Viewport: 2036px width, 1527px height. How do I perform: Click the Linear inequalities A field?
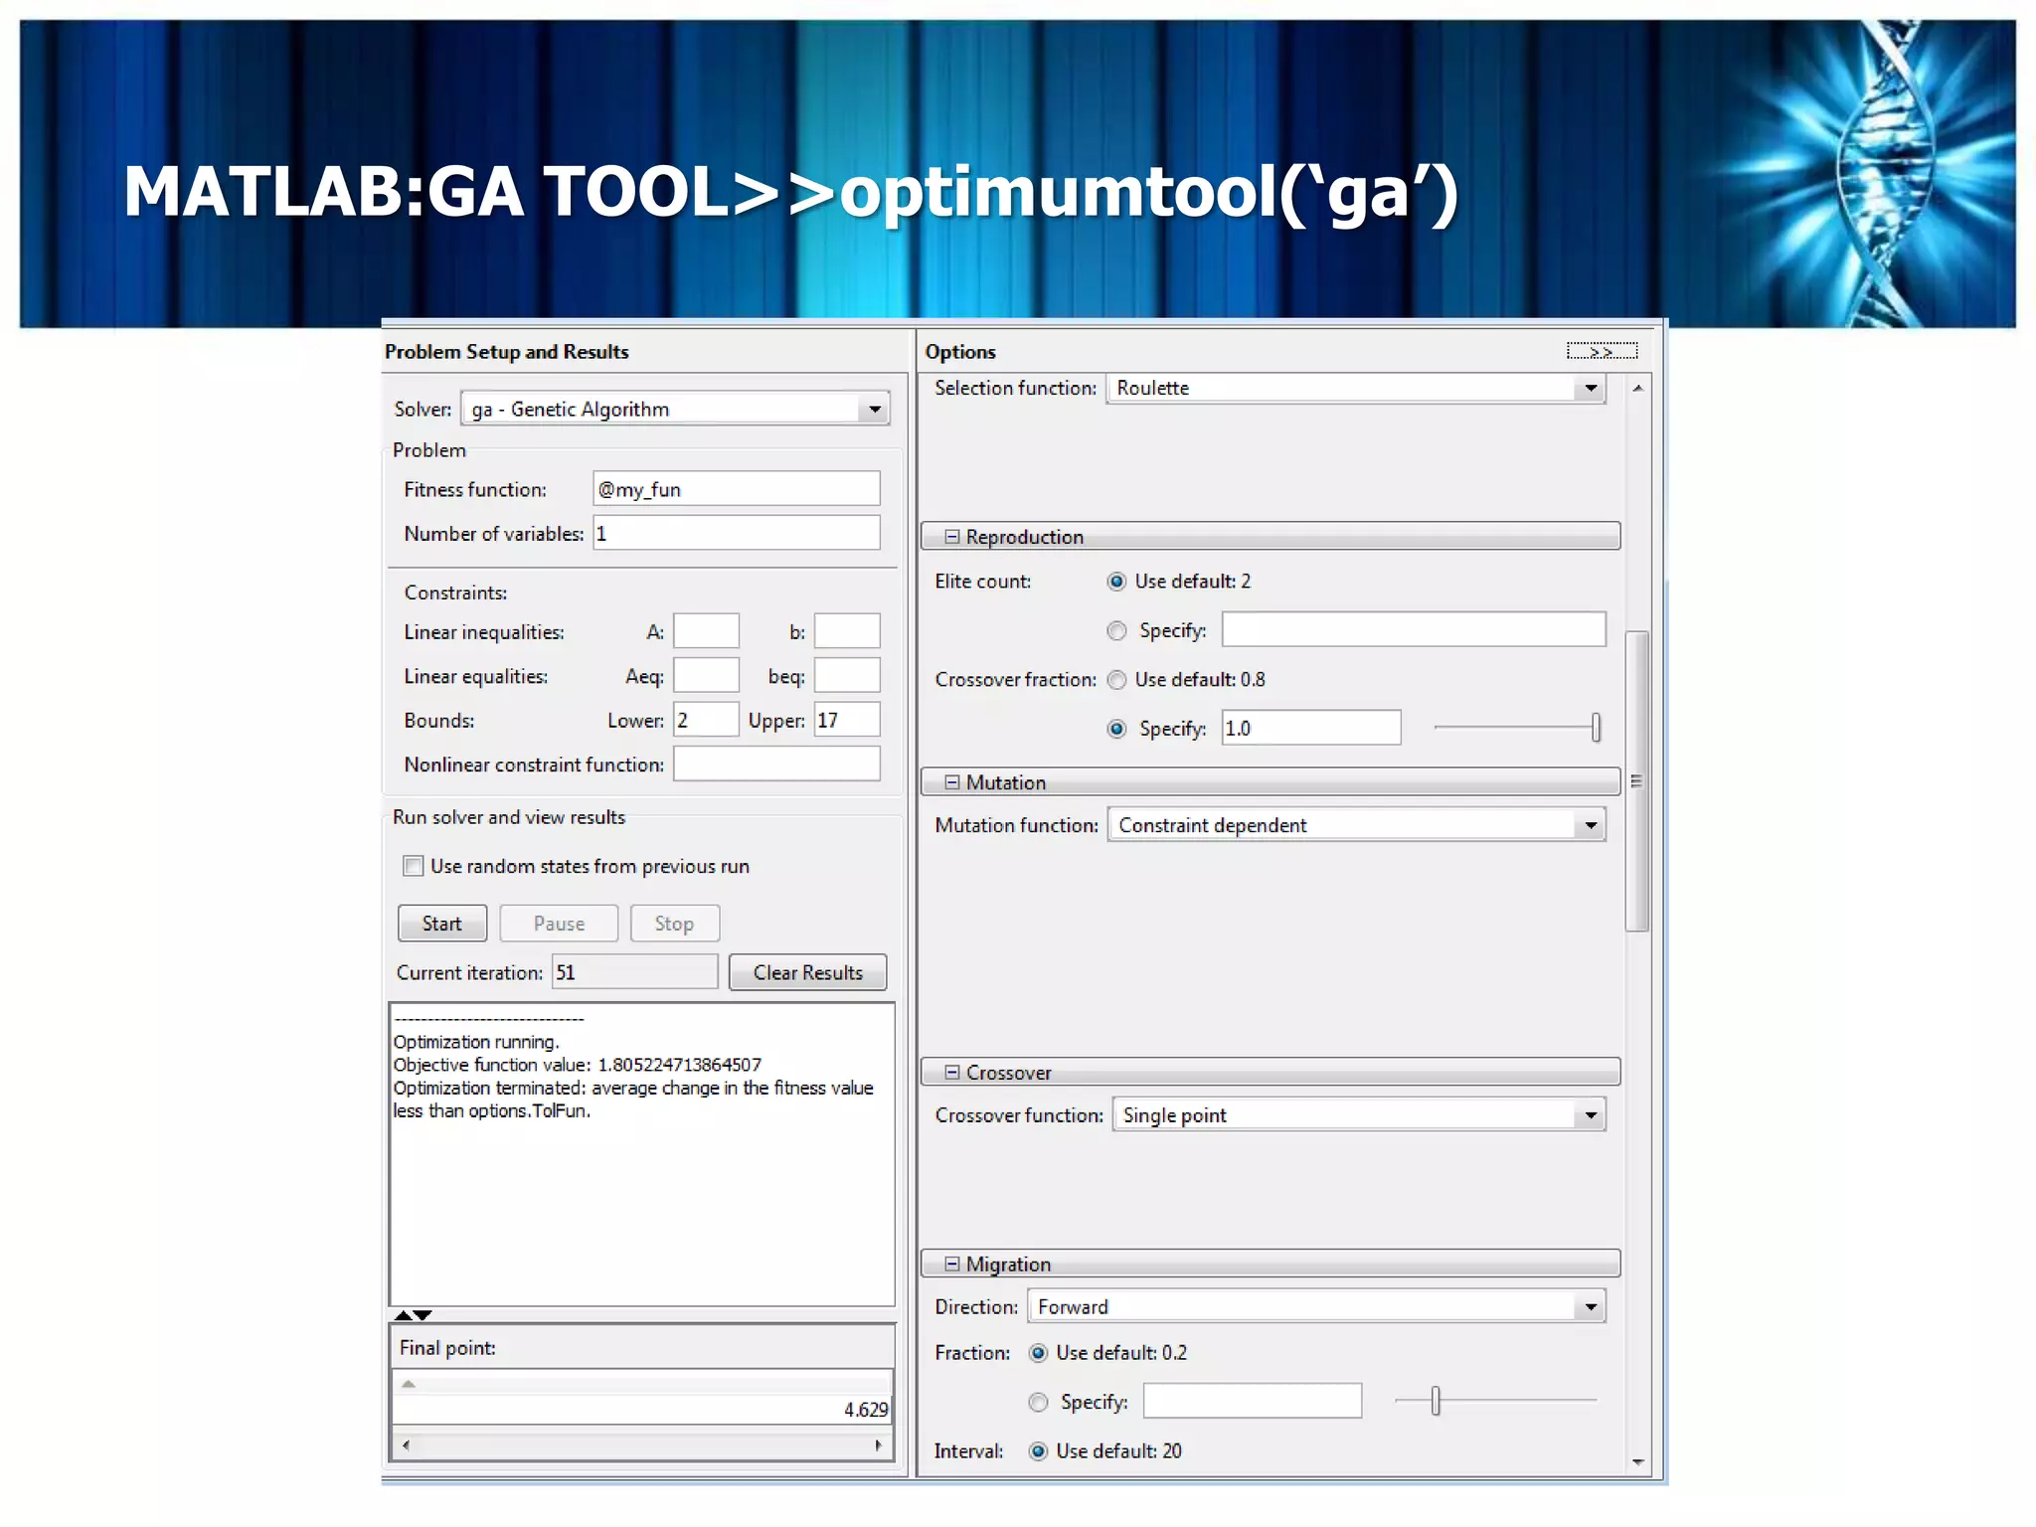pos(706,631)
